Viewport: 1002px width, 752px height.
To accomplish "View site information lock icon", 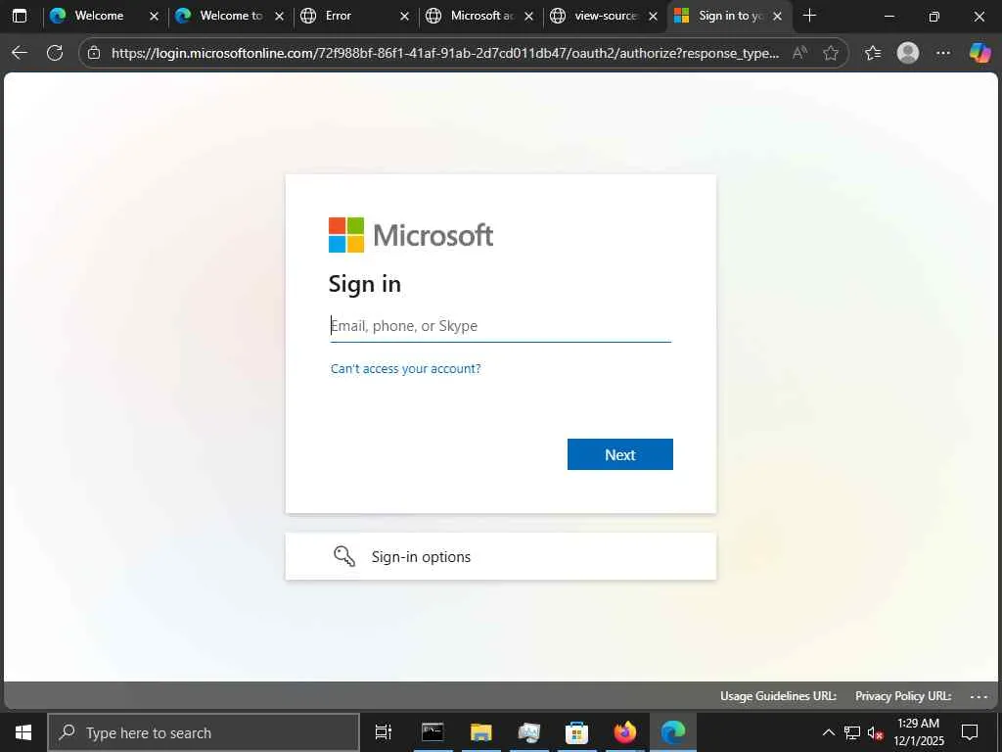I will (x=94, y=53).
